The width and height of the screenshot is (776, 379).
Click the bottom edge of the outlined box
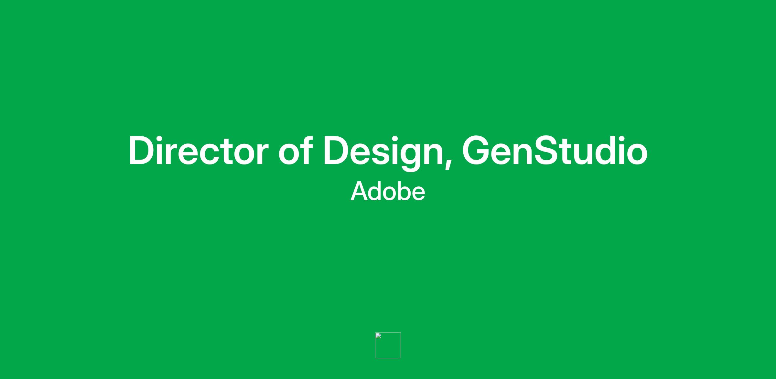[x=388, y=358]
